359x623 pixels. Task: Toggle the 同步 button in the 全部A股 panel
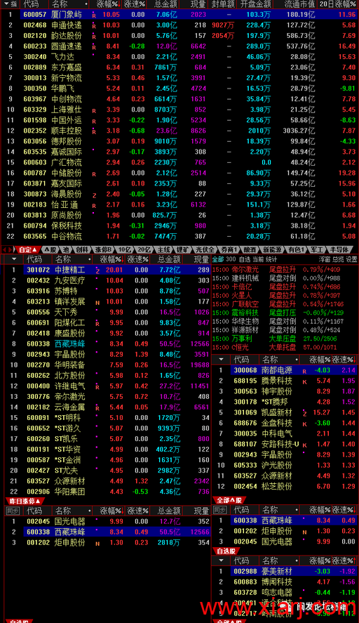pyautogui.click(x=220, y=510)
